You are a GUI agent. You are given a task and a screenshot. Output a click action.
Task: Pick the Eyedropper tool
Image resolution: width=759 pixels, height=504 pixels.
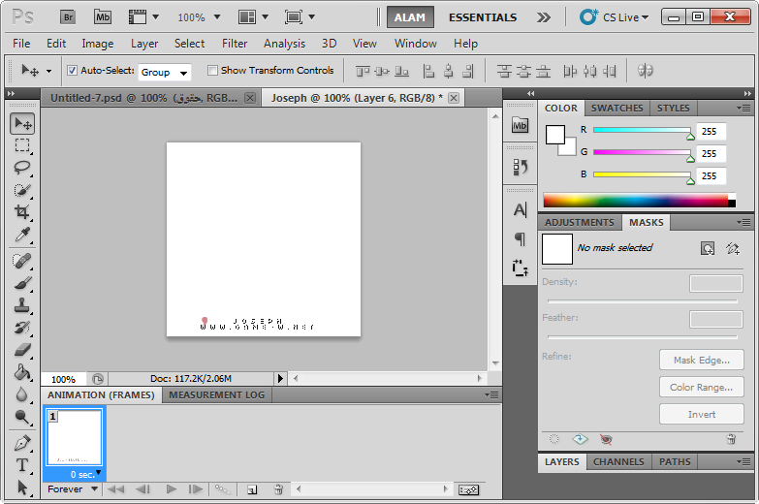pos(22,236)
